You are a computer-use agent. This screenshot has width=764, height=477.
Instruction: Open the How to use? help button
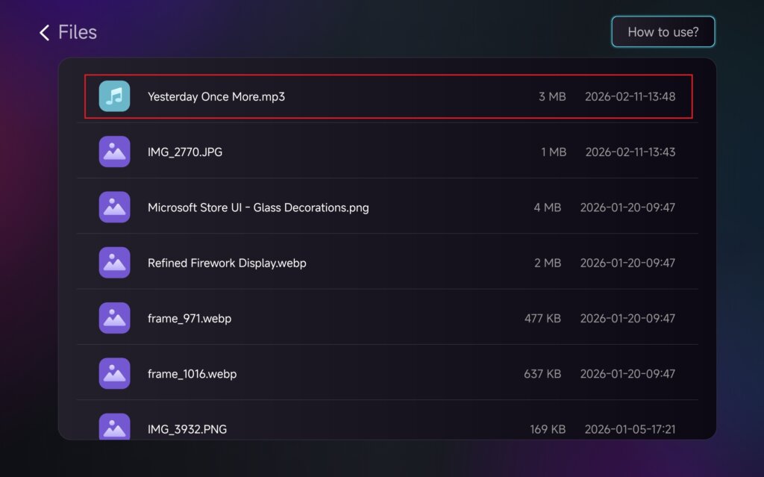[x=663, y=32]
